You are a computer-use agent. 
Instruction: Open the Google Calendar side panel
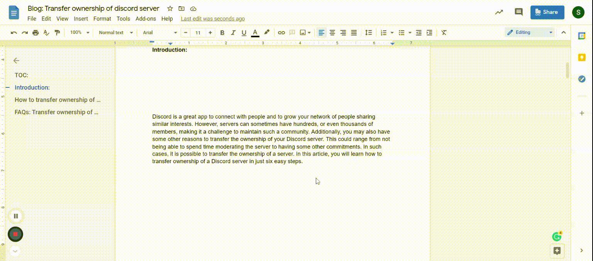click(x=581, y=36)
